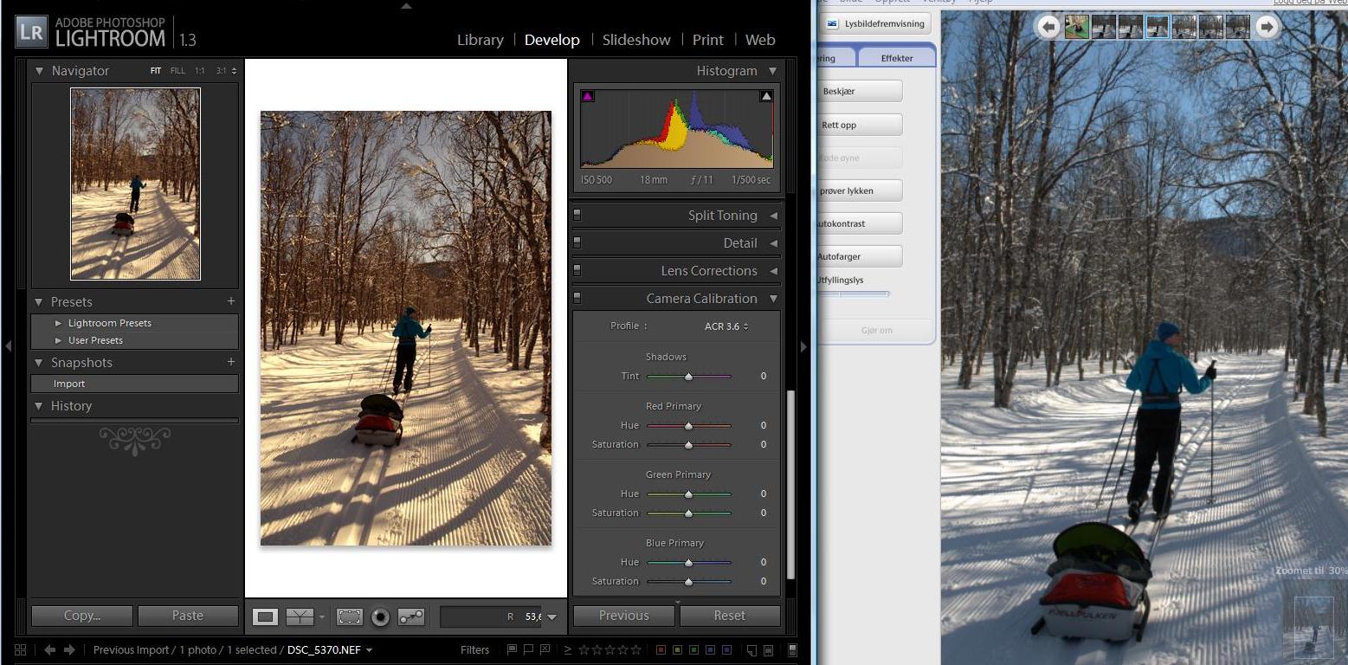This screenshot has width=1348, height=665.
Task: Select the before/after compare view icon
Action: 300,617
